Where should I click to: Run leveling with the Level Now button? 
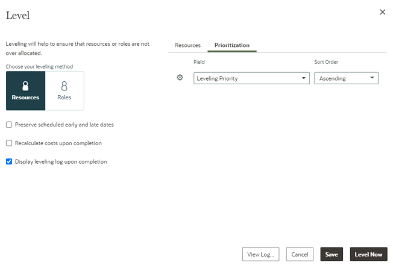368,254
